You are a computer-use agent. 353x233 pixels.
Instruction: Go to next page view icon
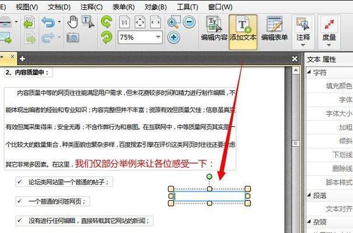pyautogui.click(x=30, y=37)
